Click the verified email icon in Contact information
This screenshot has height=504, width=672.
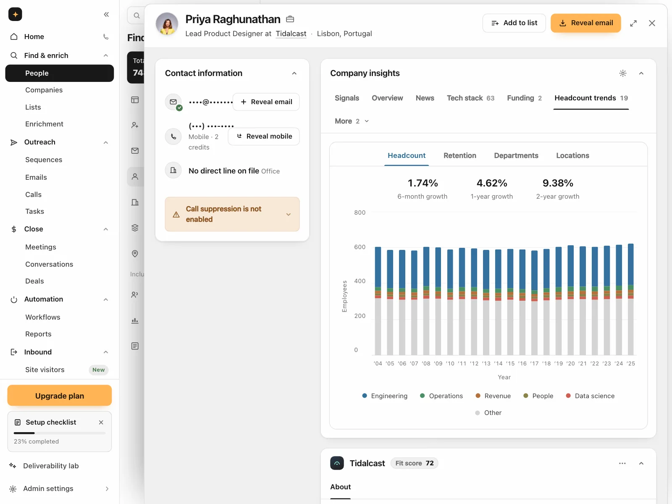(173, 102)
